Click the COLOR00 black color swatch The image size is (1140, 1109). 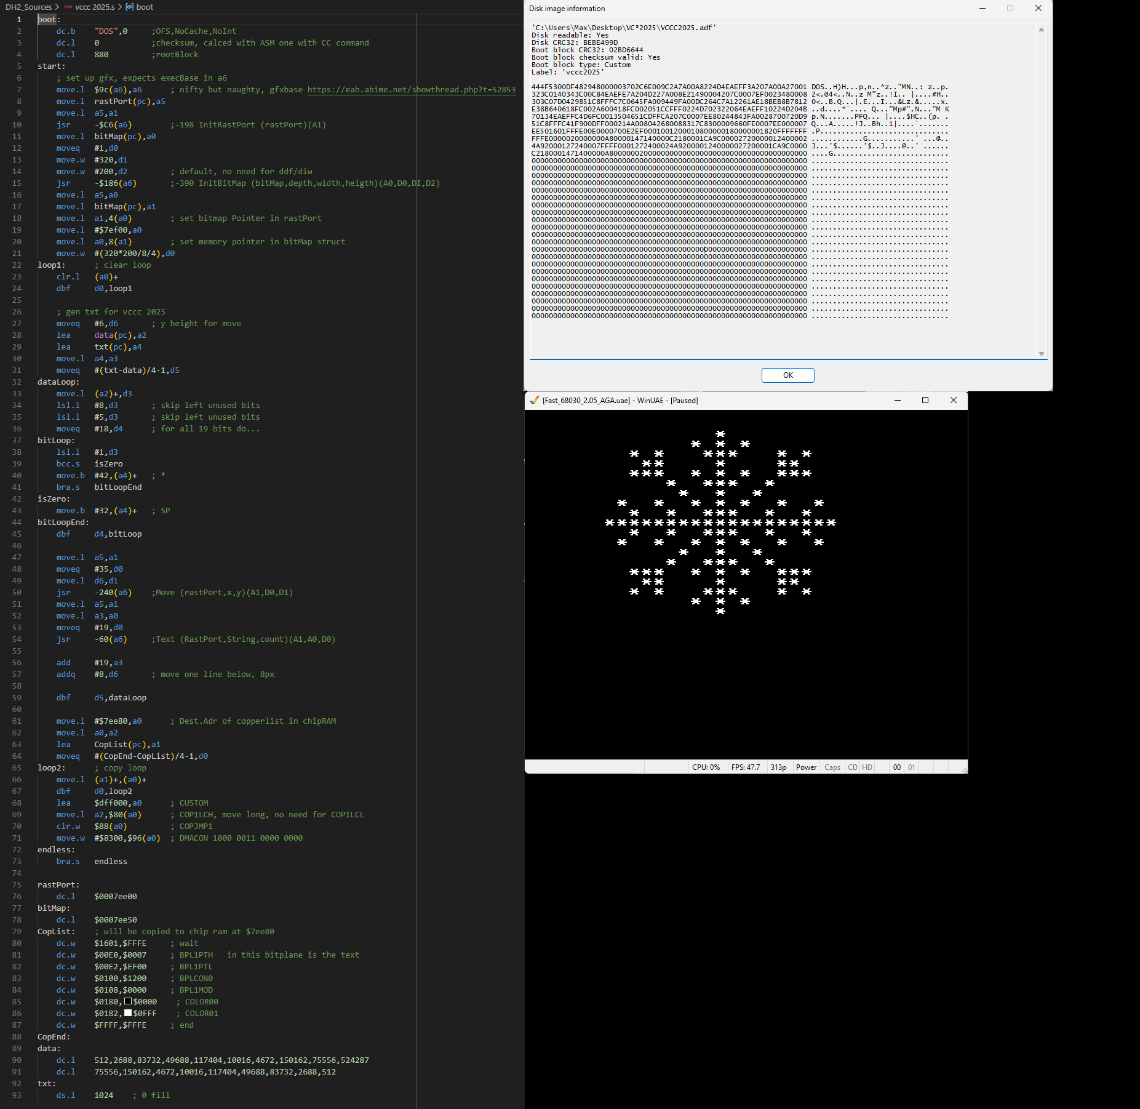point(128,1001)
